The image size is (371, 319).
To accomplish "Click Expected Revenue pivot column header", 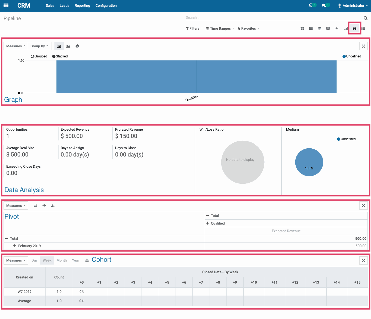I will coord(286,231).
